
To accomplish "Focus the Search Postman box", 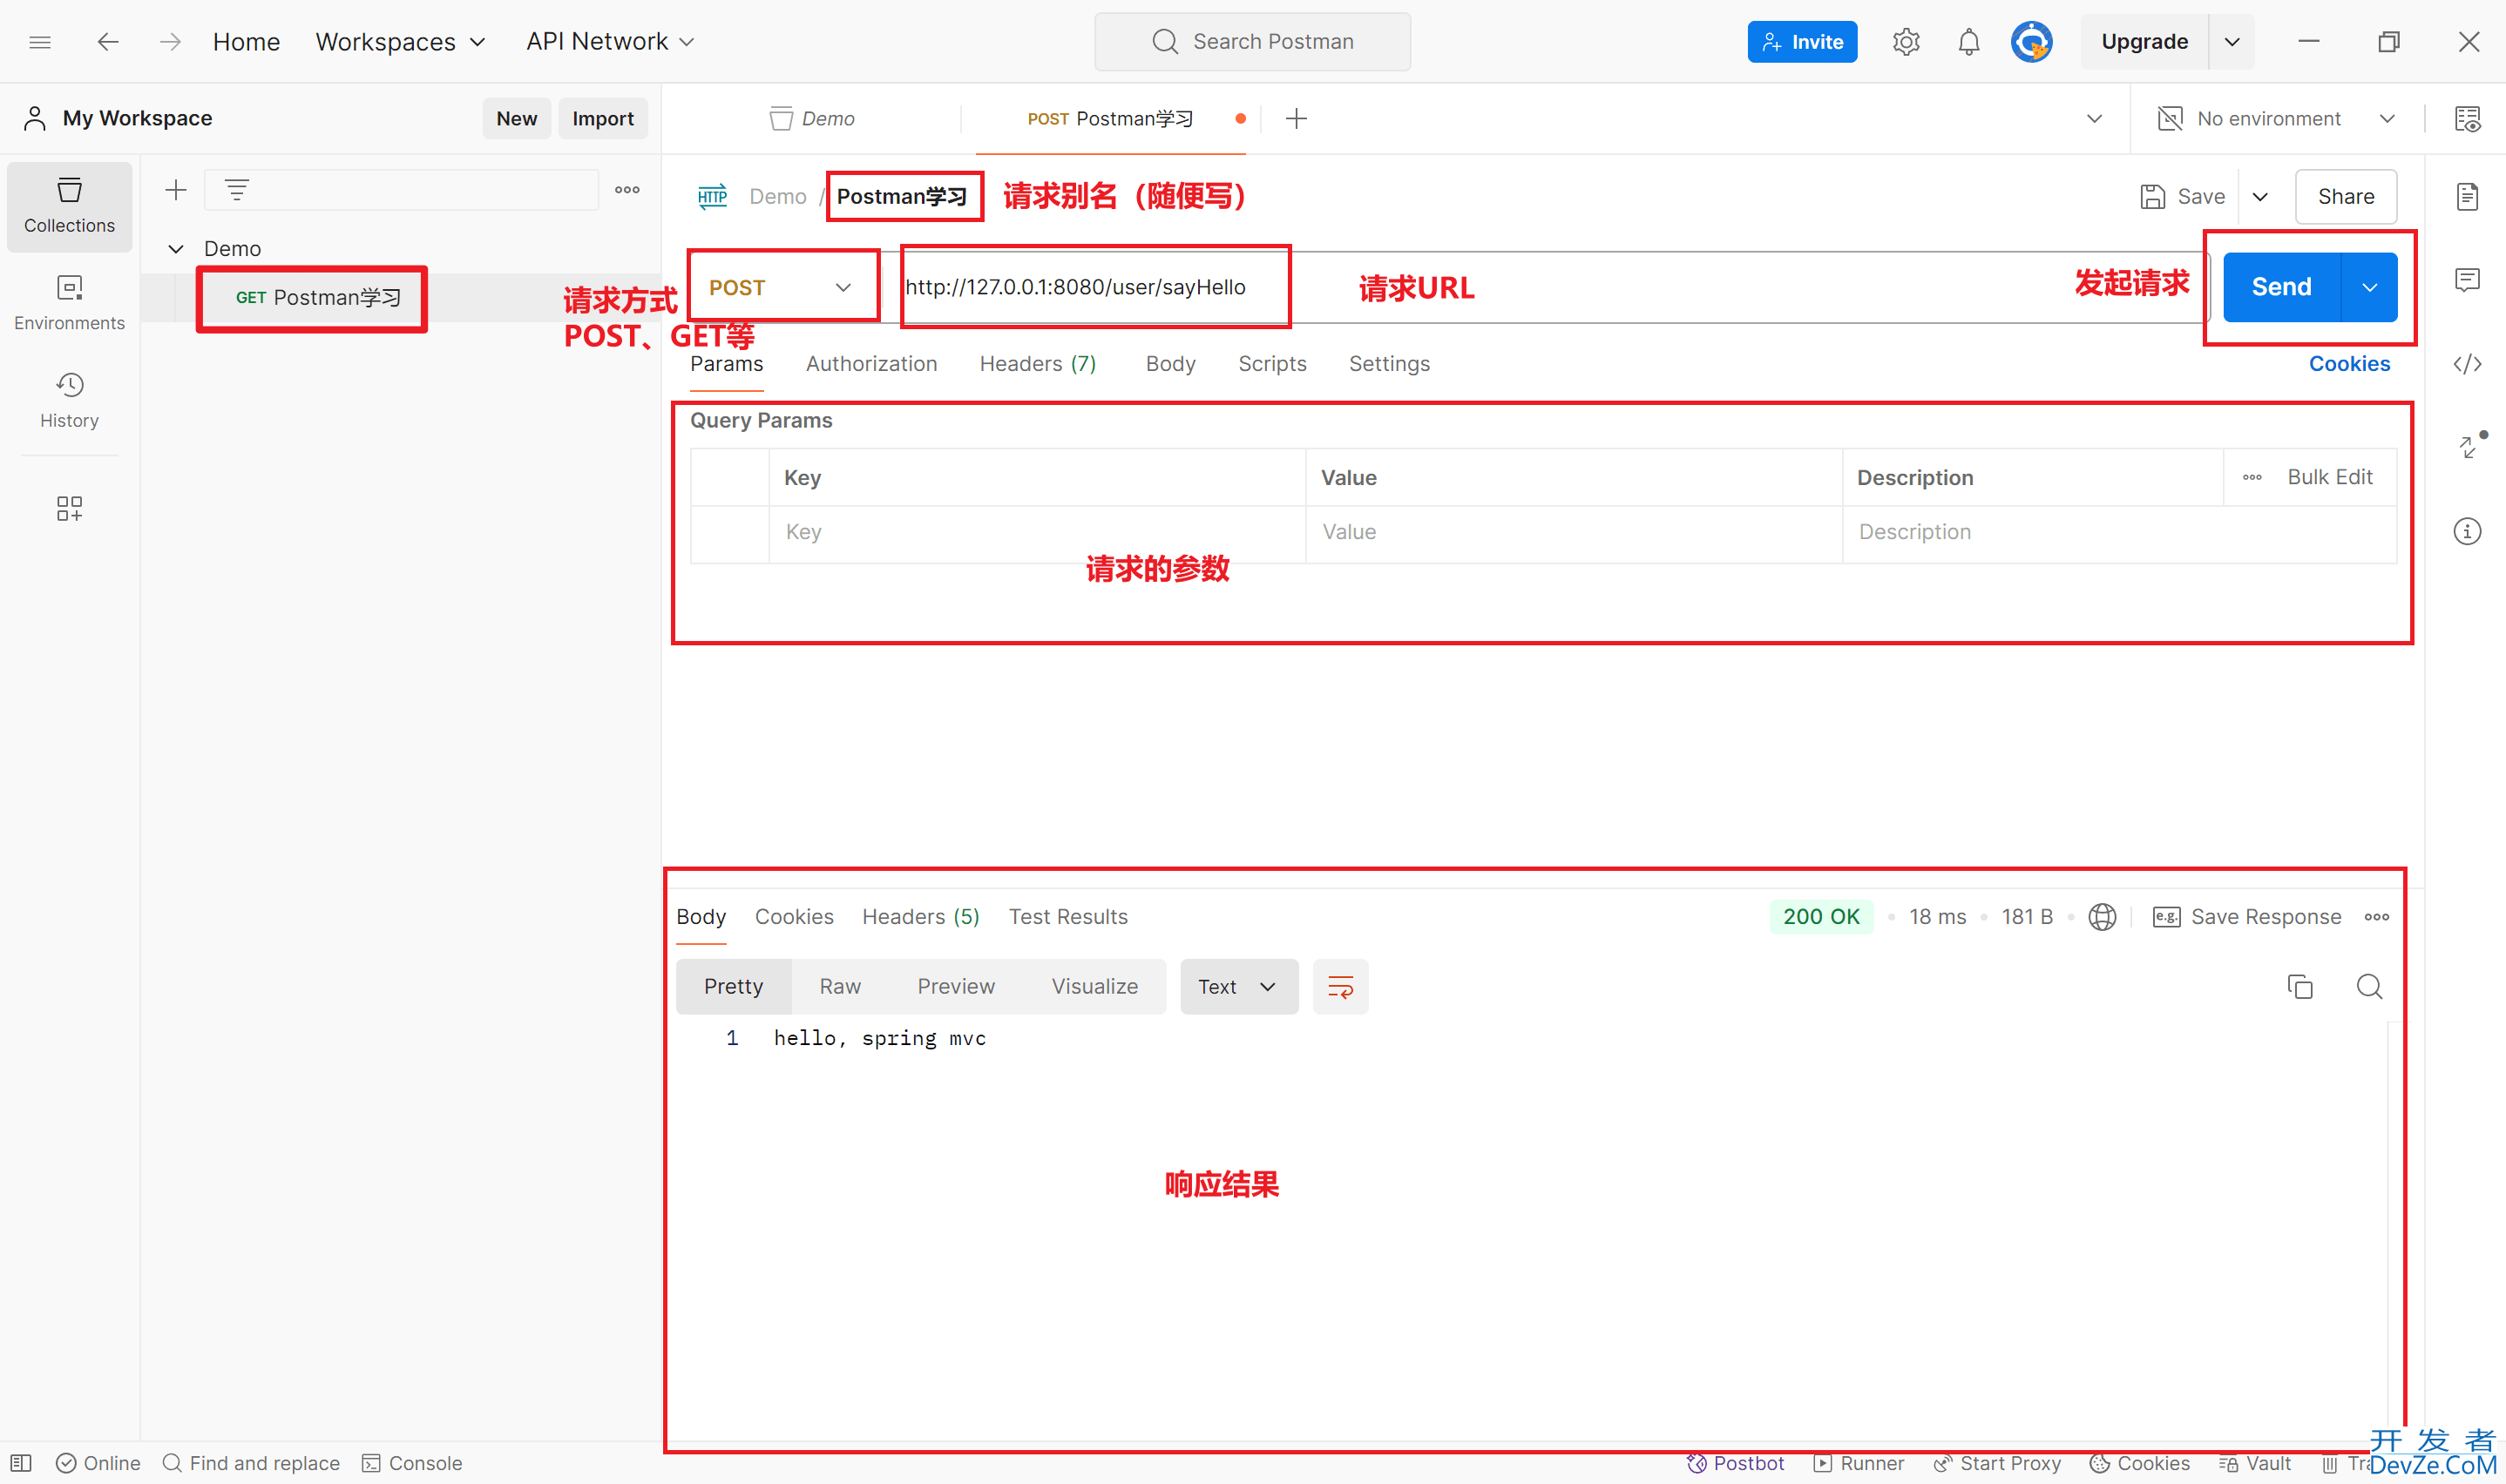I will (1252, 42).
